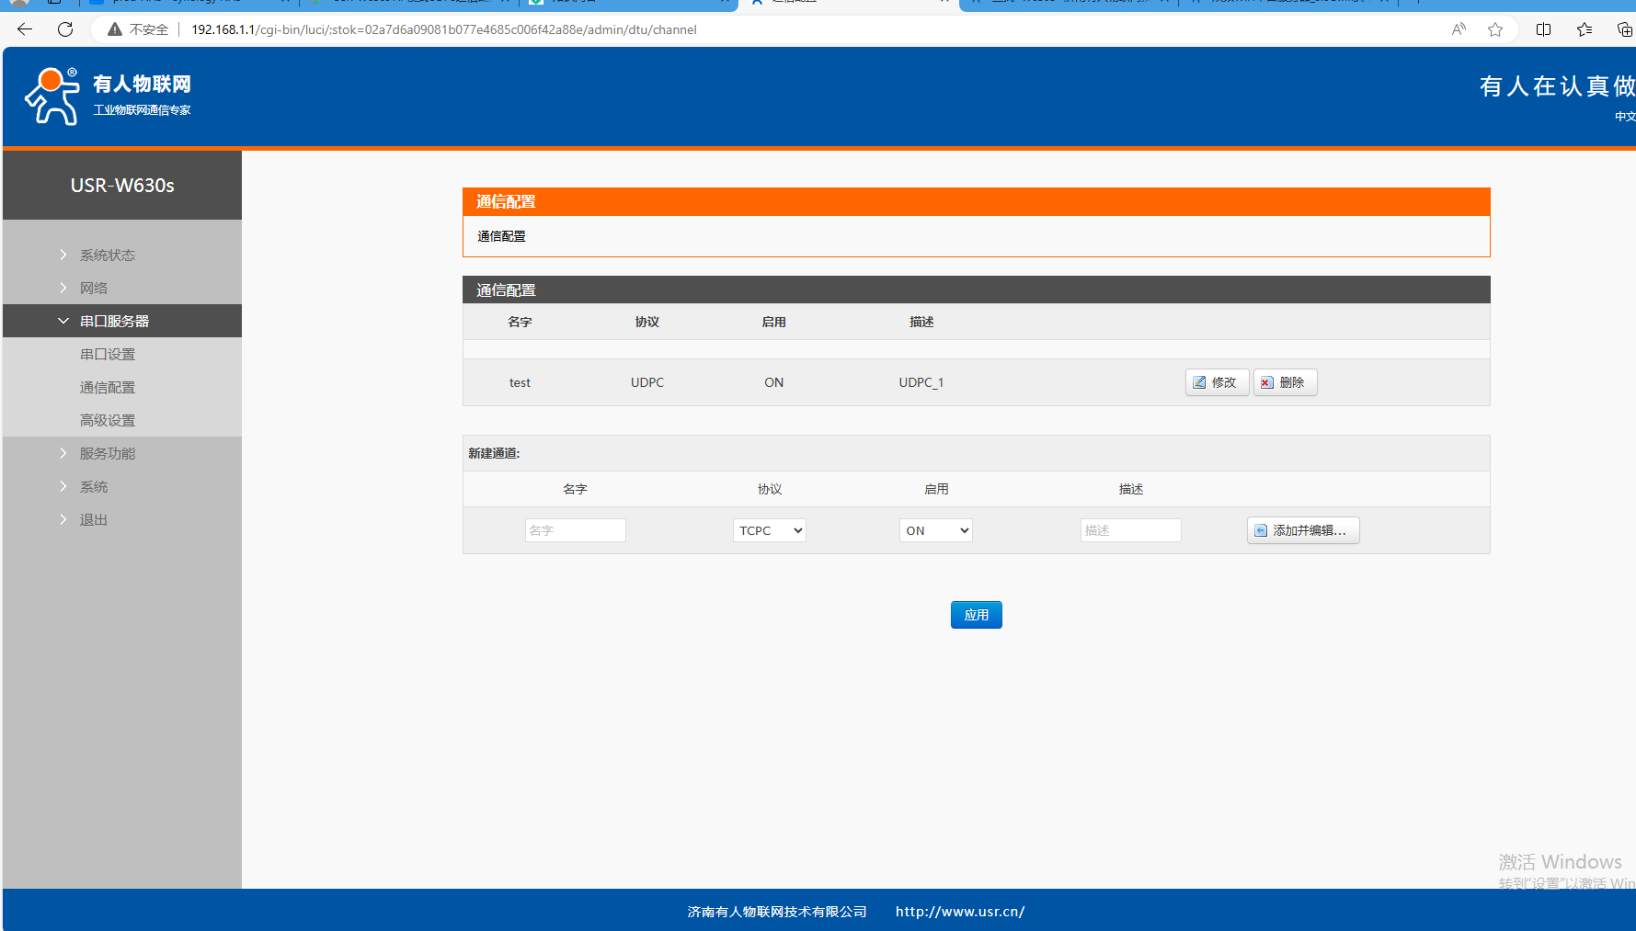Viewport: 1636px width, 931px height.
Task: Click the 名字 name input field
Action: click(x=575, y=530)
